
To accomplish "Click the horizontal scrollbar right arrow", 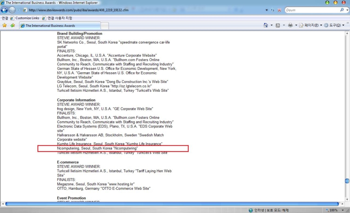I will [x=342, y=204].
